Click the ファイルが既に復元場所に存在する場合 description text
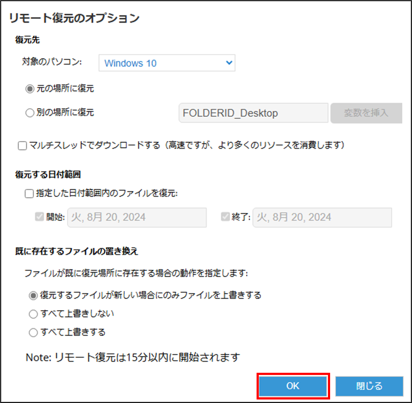The width and height of the screenshot is (412, 403). 136,273
